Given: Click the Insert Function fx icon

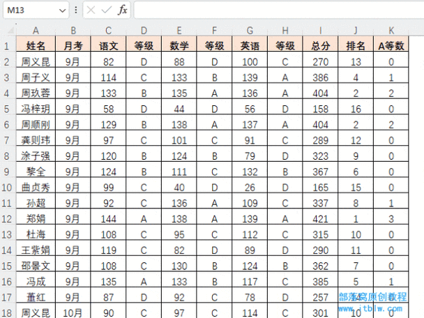Looking at the screenshot, I should point(123,10).
